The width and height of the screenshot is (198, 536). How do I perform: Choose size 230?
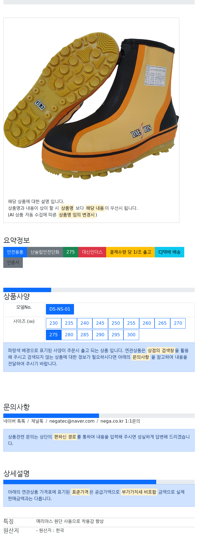tap(54, 323)
